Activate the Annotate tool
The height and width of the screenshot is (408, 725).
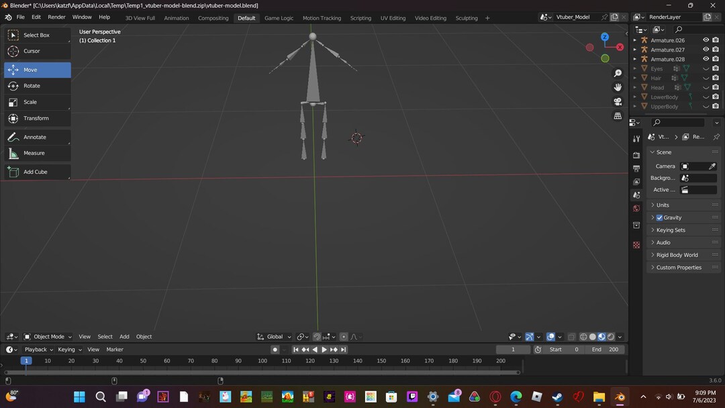tap(38, 138)
